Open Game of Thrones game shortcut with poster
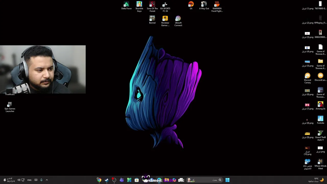This screenshot has height=184, width=327. 320,93
